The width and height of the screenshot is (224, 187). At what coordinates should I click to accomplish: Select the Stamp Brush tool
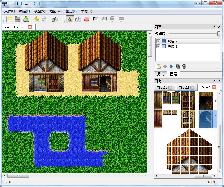[x=70, y=19]
